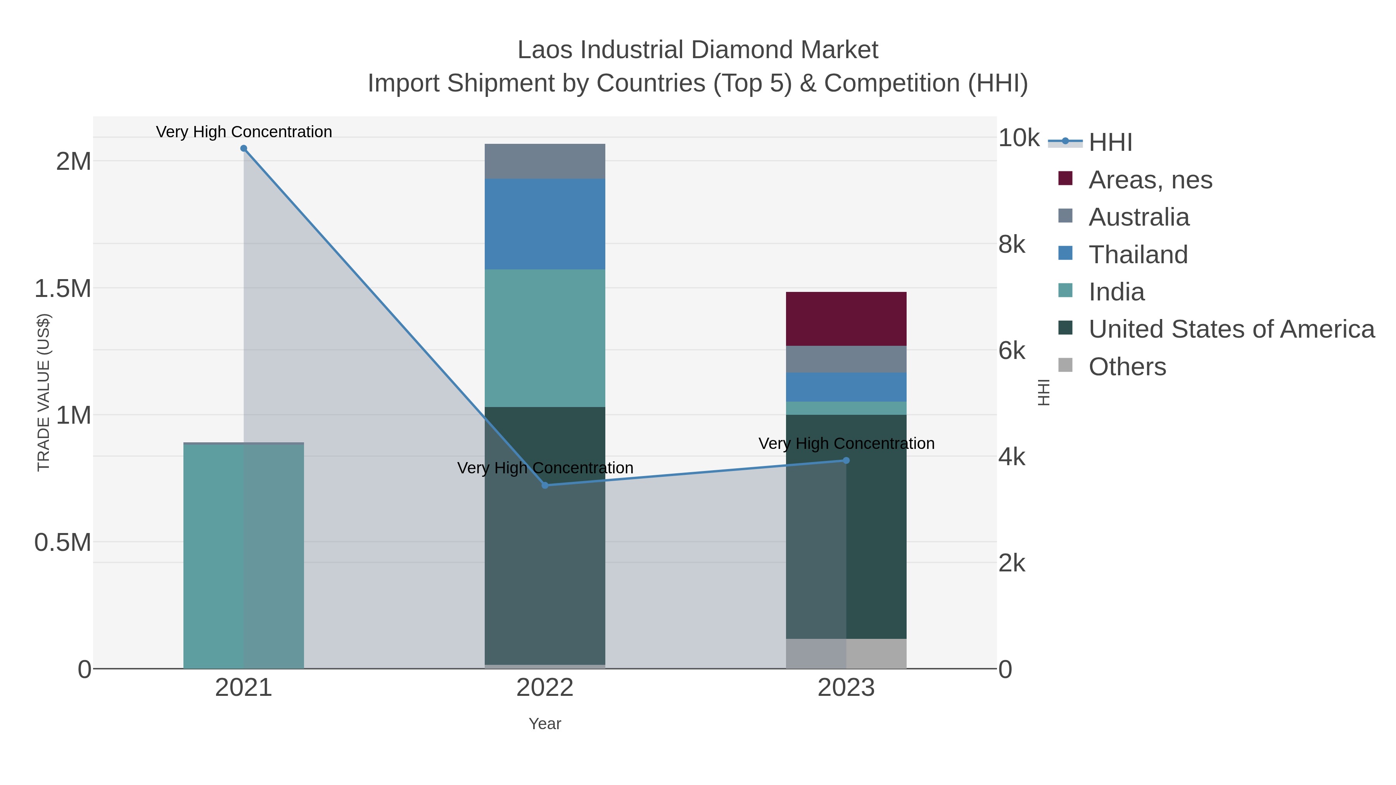Toggle the United States of America legend entry
Screen dimensions: 1396x785
(1216, 329)
